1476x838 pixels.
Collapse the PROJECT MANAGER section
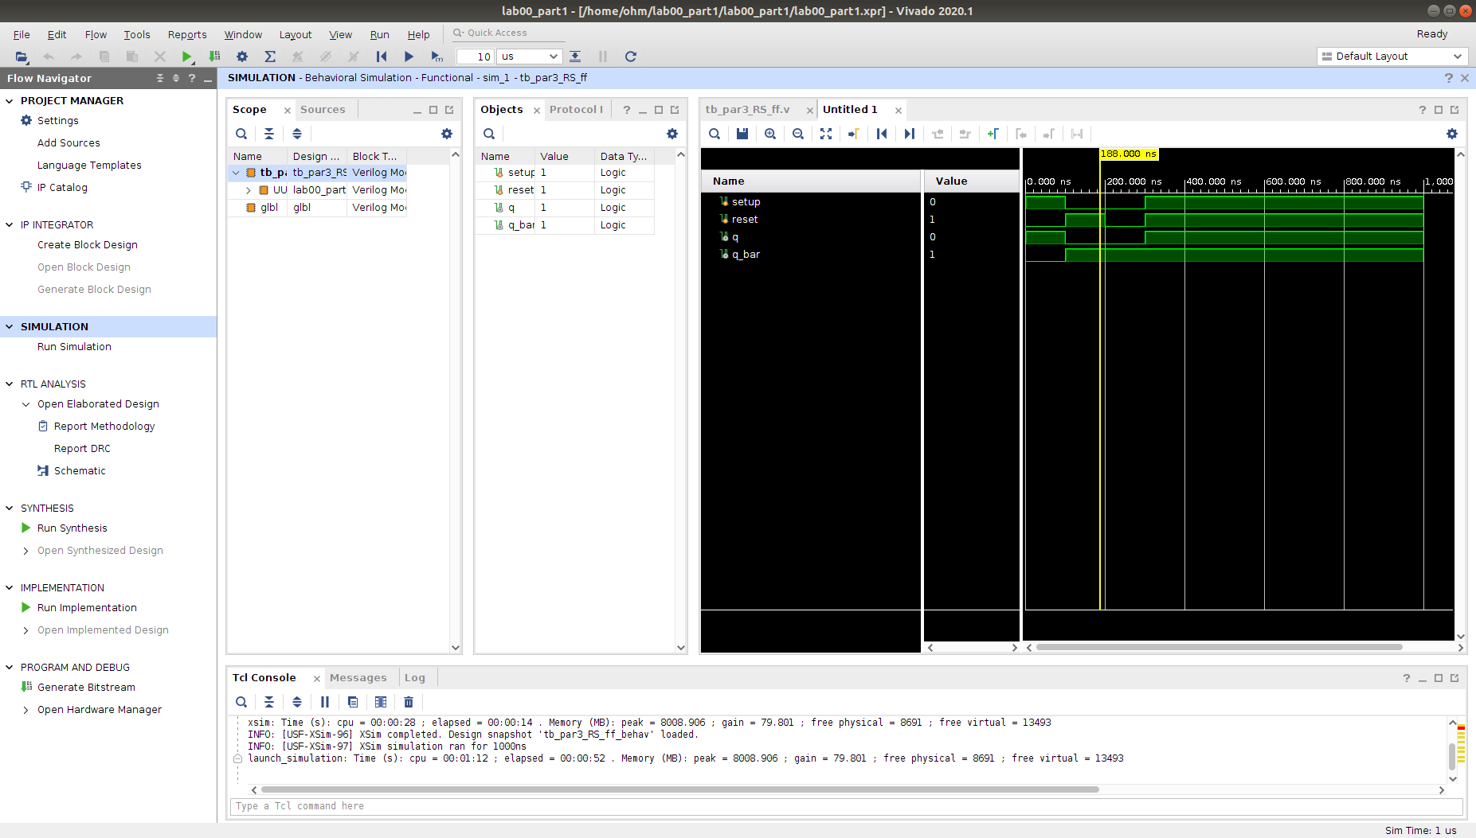[10, 101]
